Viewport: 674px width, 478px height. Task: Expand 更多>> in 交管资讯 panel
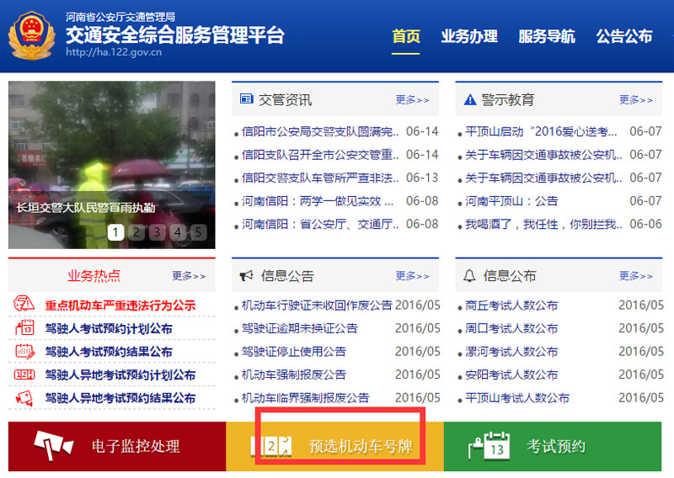[412, 99]
